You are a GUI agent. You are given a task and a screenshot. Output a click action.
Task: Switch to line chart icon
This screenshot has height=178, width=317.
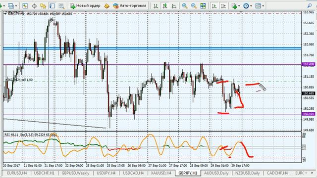coord(174,6)
